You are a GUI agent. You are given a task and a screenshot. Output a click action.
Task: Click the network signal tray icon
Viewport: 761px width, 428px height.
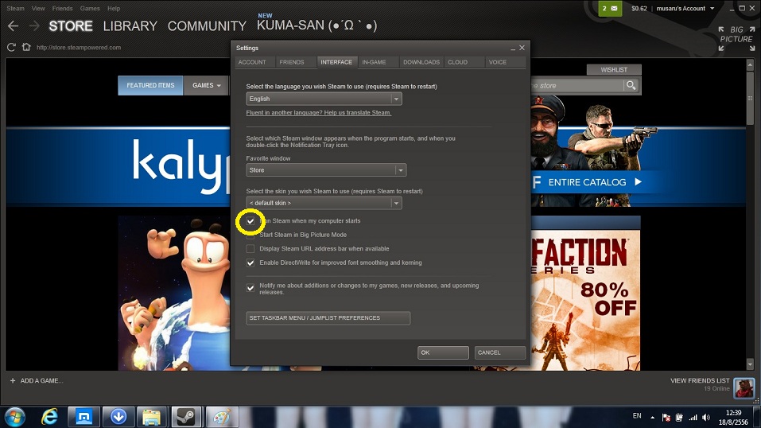(x=693, y=418)
